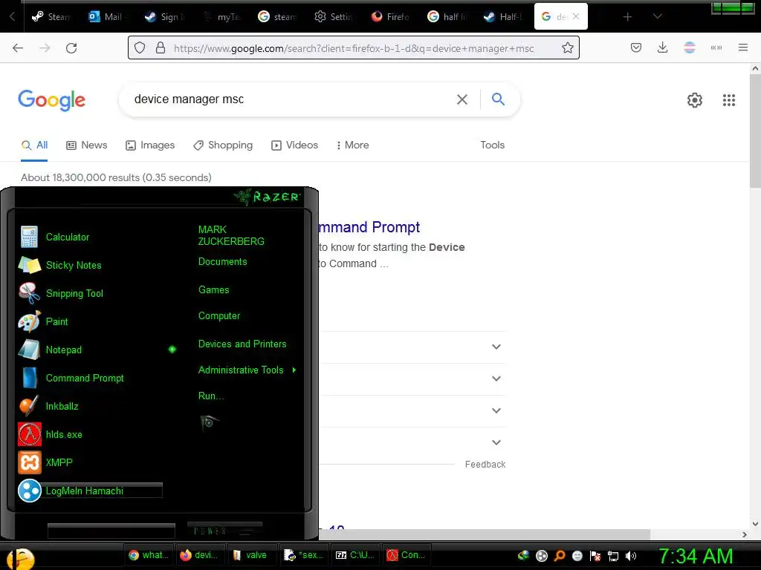This screenshot has height=570, width=761.
Task: Click the Feedback link
Action: [485, 465]
